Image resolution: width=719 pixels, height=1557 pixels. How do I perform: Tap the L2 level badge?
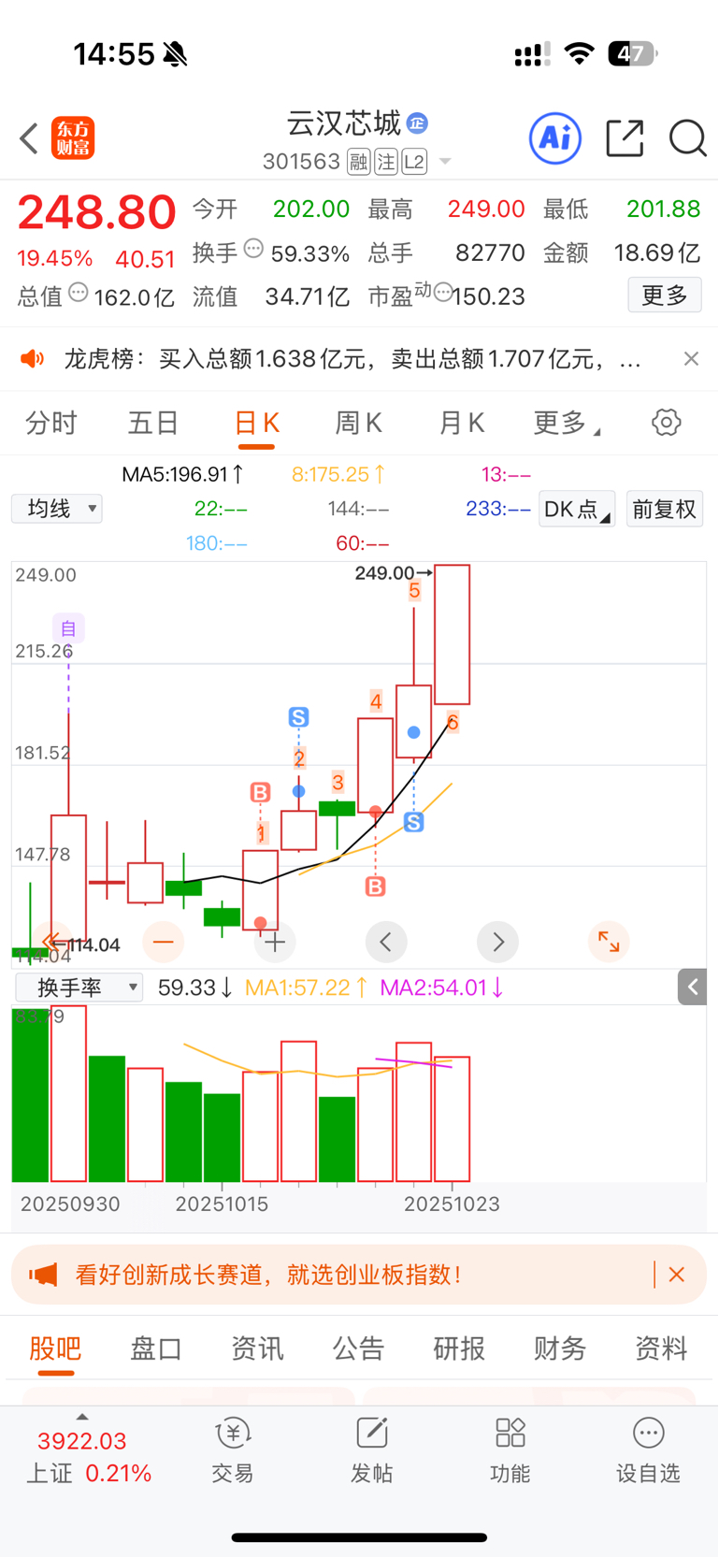click(x=415, y=163)
